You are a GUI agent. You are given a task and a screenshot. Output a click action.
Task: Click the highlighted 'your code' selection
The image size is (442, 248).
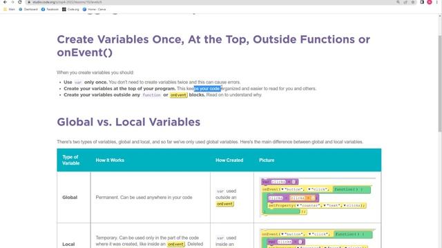point(207,89)
